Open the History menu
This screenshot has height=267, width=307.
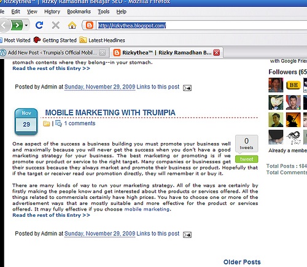click(52, 12)
